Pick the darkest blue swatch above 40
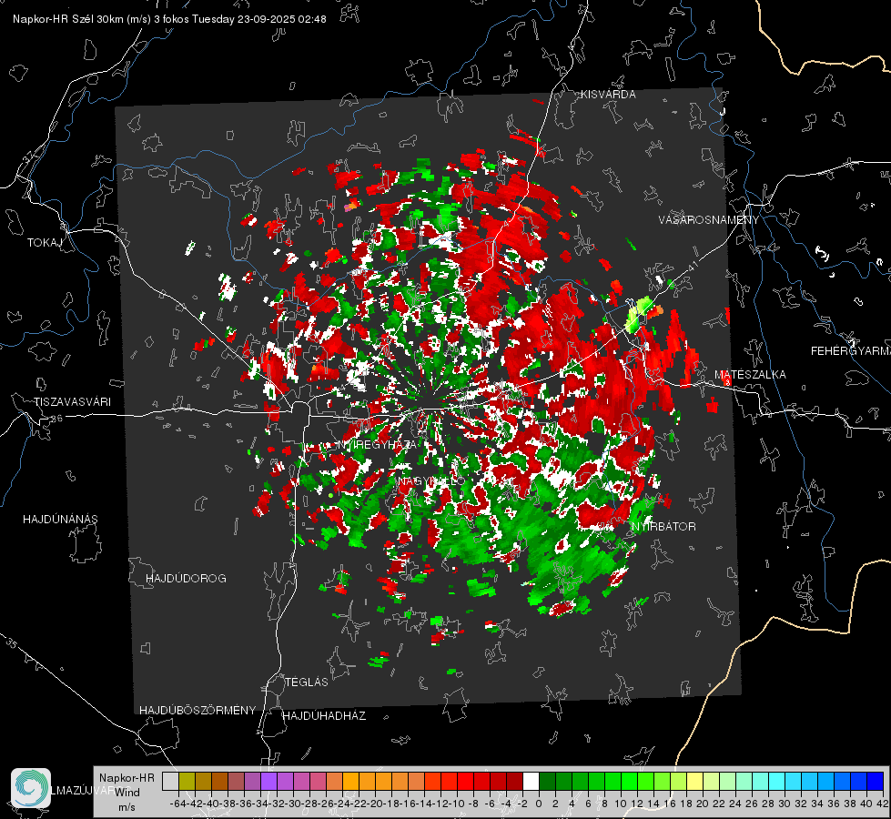Viewport: 891px width, 819px height. click(x=876, y=781)
